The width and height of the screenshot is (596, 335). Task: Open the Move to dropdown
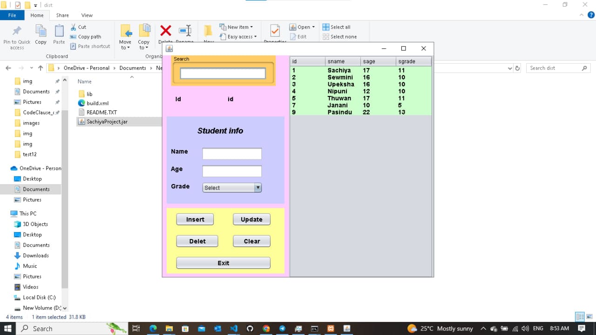click(x=125, y=45)
